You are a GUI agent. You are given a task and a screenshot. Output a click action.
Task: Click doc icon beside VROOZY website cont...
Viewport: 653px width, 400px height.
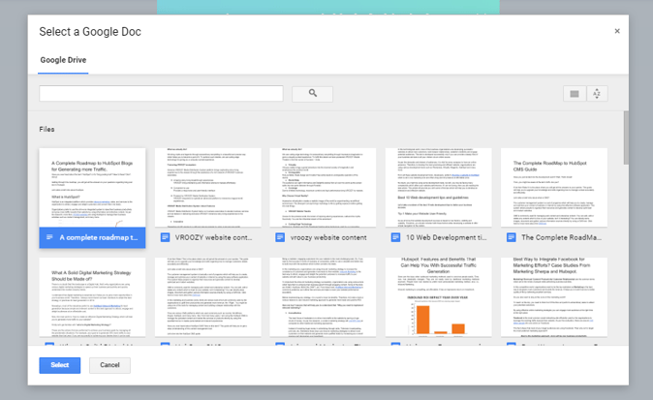click(166, 237)
